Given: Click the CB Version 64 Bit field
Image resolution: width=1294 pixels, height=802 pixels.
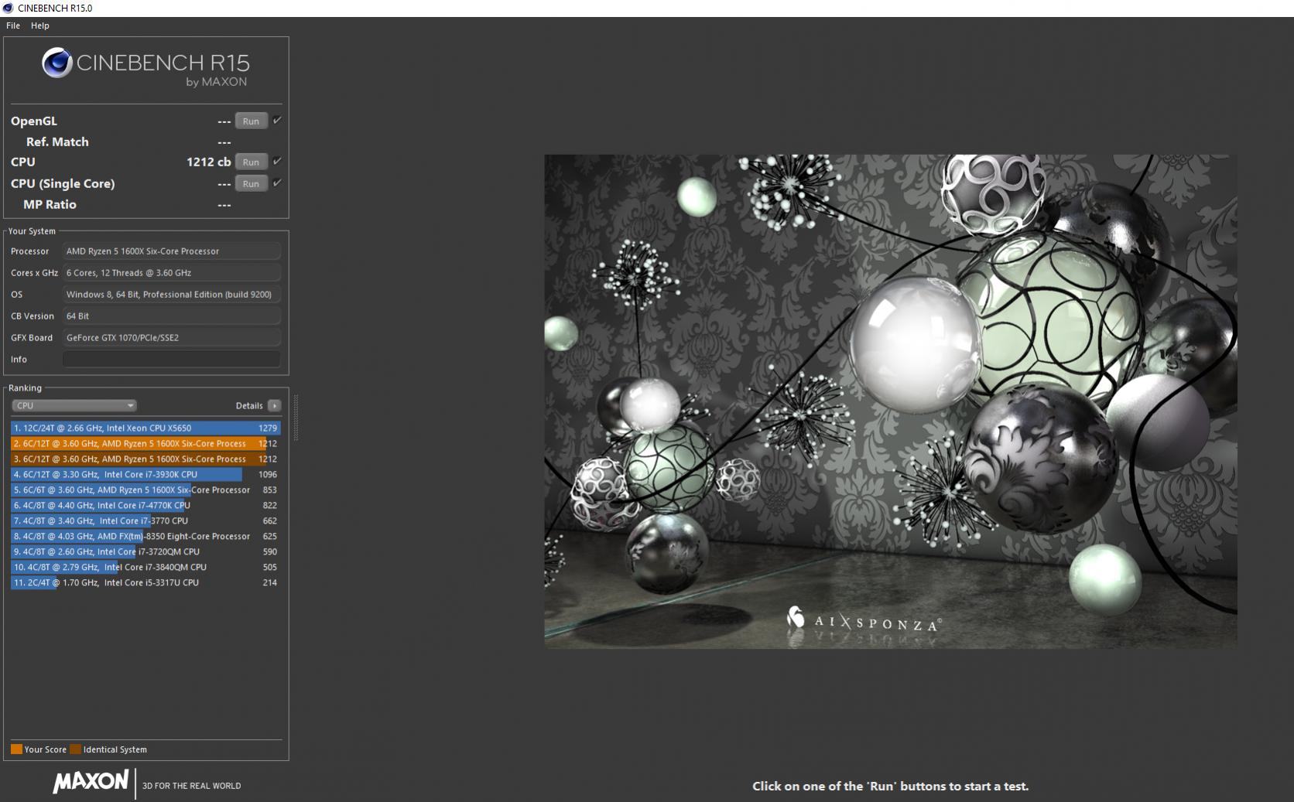Looking at the screenshot, I should (171, 316).
